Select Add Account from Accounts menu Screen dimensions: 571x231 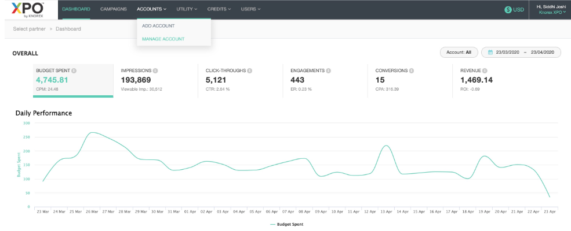158,26
